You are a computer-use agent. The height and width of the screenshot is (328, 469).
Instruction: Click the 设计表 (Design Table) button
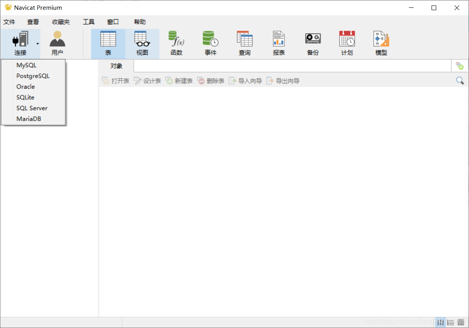pyautogui.click(x=147, y=81)
